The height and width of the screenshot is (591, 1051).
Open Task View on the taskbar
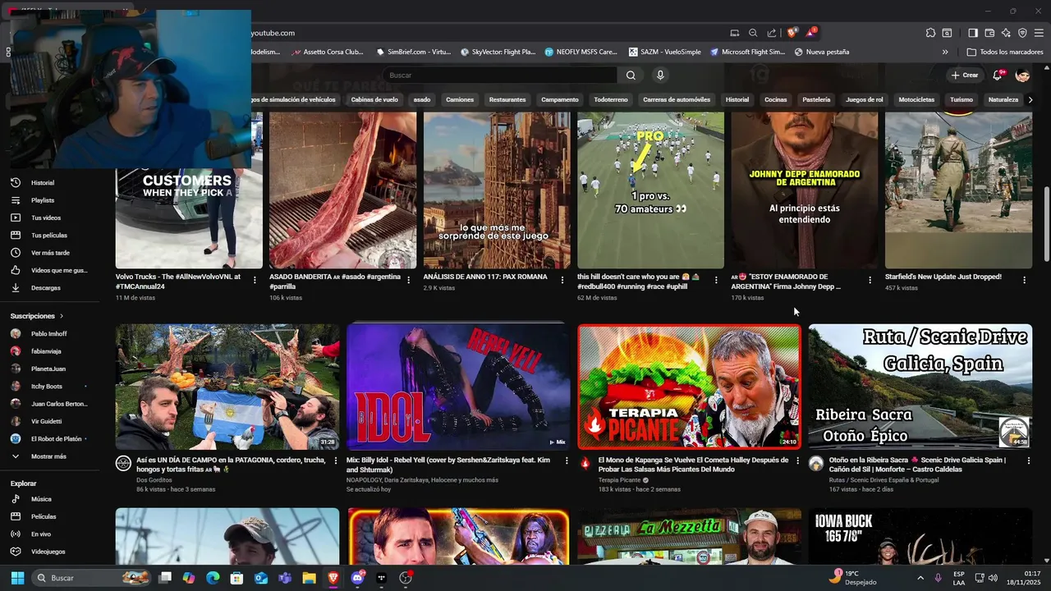point(165,578)
